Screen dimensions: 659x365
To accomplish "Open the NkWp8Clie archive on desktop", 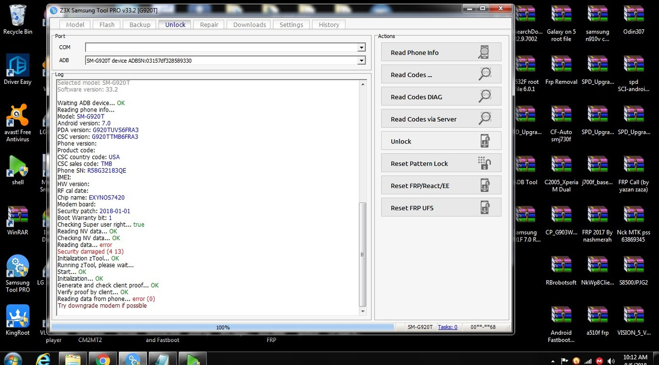I will click(597, 271).
